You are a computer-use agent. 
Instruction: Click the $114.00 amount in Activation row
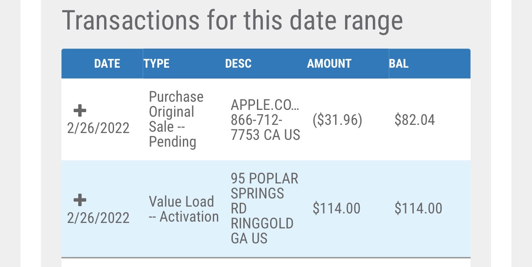(336, 208)
